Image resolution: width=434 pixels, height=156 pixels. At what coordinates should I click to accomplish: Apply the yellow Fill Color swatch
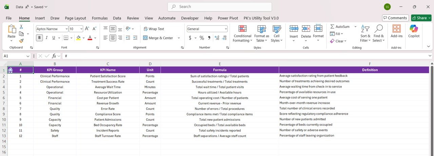79,38
